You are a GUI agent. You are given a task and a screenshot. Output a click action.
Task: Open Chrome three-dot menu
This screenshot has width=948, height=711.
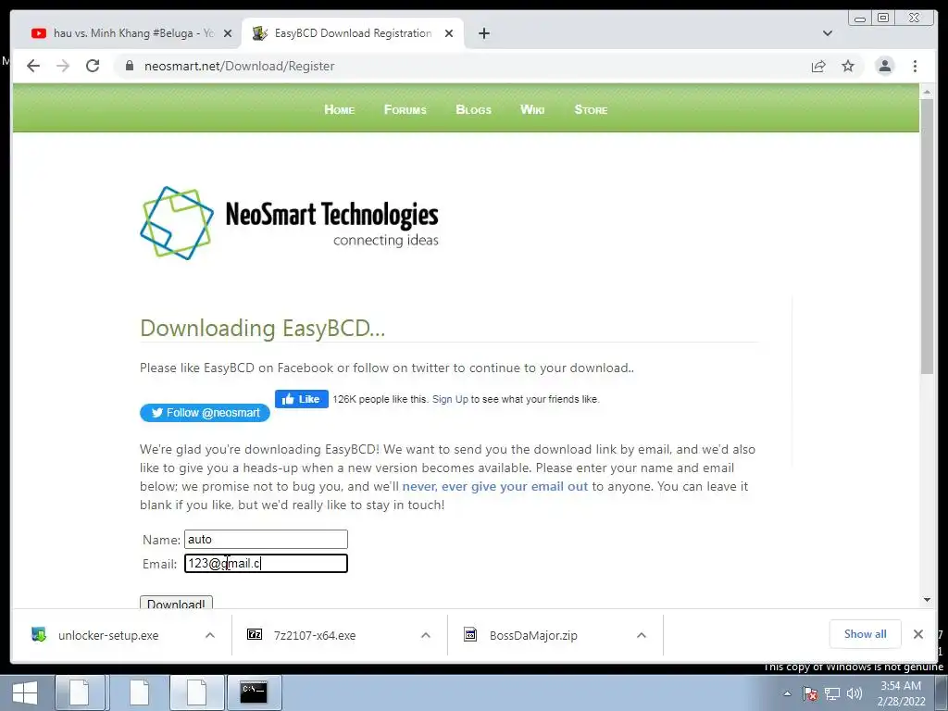coord(915,66)
